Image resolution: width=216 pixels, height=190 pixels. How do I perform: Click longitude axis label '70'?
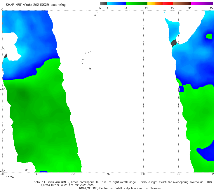pos(73,174)
